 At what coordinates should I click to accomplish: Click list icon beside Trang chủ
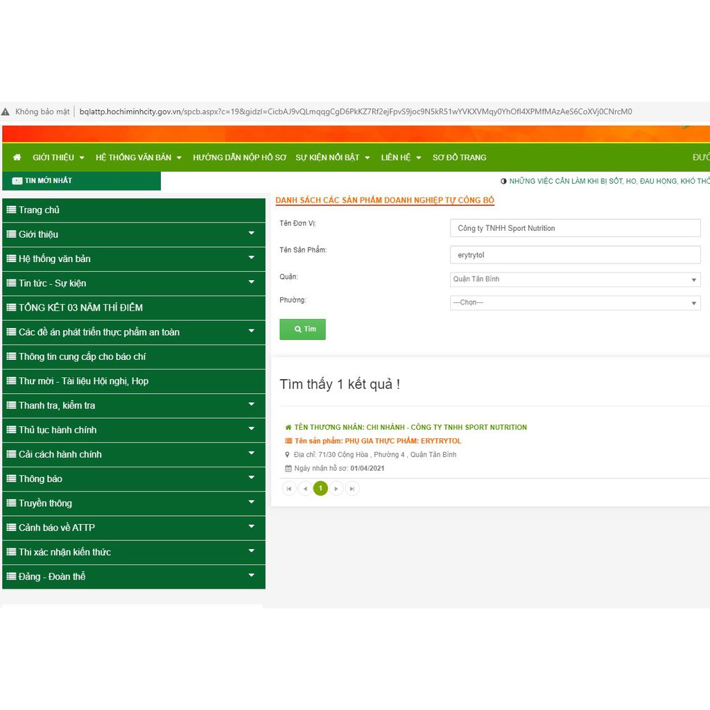11,210
